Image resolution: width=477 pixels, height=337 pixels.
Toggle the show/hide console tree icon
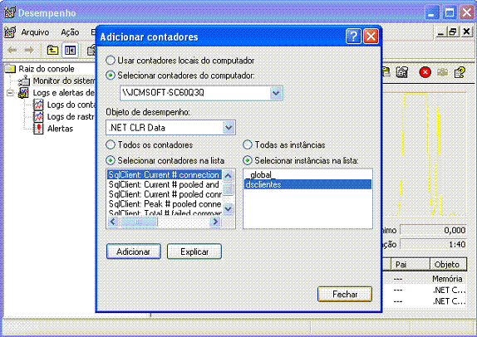70,50
